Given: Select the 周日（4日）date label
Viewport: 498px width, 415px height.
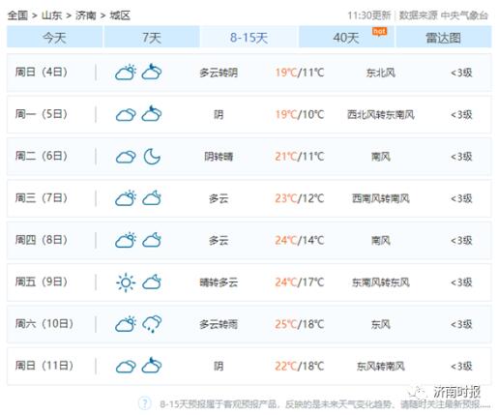Looking at the screenshot, I should pyautogui.click(x=42, y=73).
